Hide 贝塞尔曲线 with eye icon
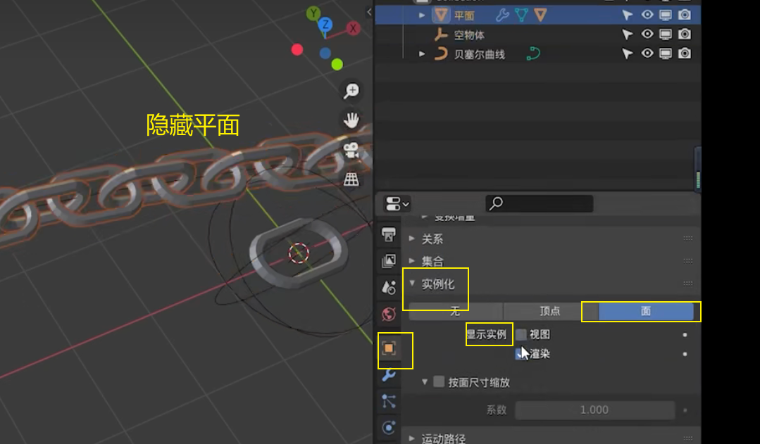Image resolution: width=760 pixels, height=444 pixels. tap(647, 53)
